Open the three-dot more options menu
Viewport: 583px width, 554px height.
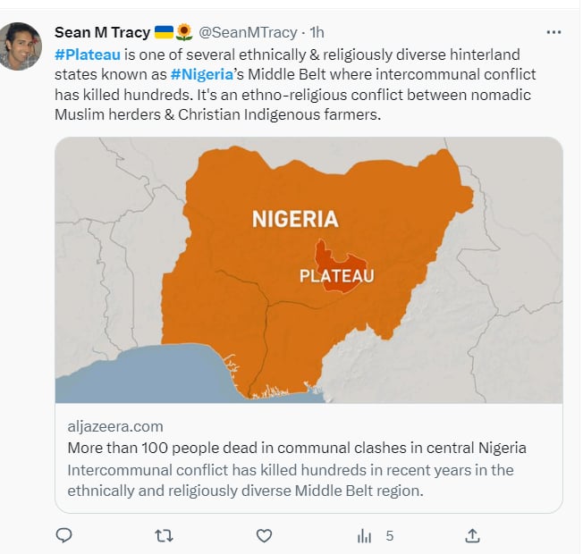553,33
